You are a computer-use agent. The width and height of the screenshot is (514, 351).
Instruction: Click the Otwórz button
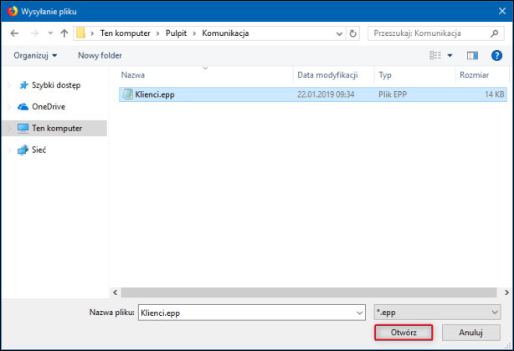[403, 333]
